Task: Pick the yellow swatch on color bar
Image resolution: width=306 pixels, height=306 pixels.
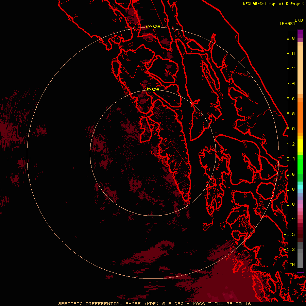Action: coord(300,146)
